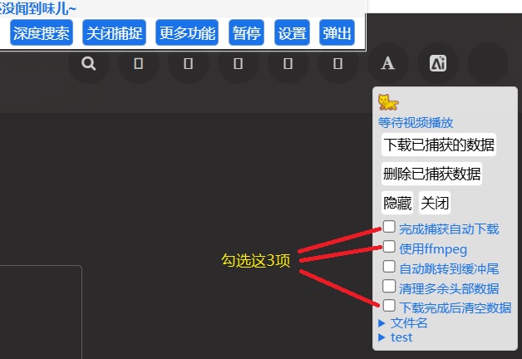
Task: Click 删除已捕获数据 button
Action: coord(431,174)
